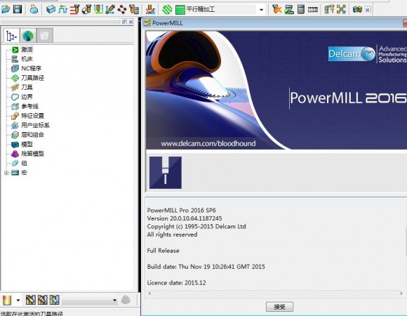The width and height of the screenshot is (407, 316).
Task: Open the 平行精加工 strategy dropdown arrow
Action: tap(261, 10)
